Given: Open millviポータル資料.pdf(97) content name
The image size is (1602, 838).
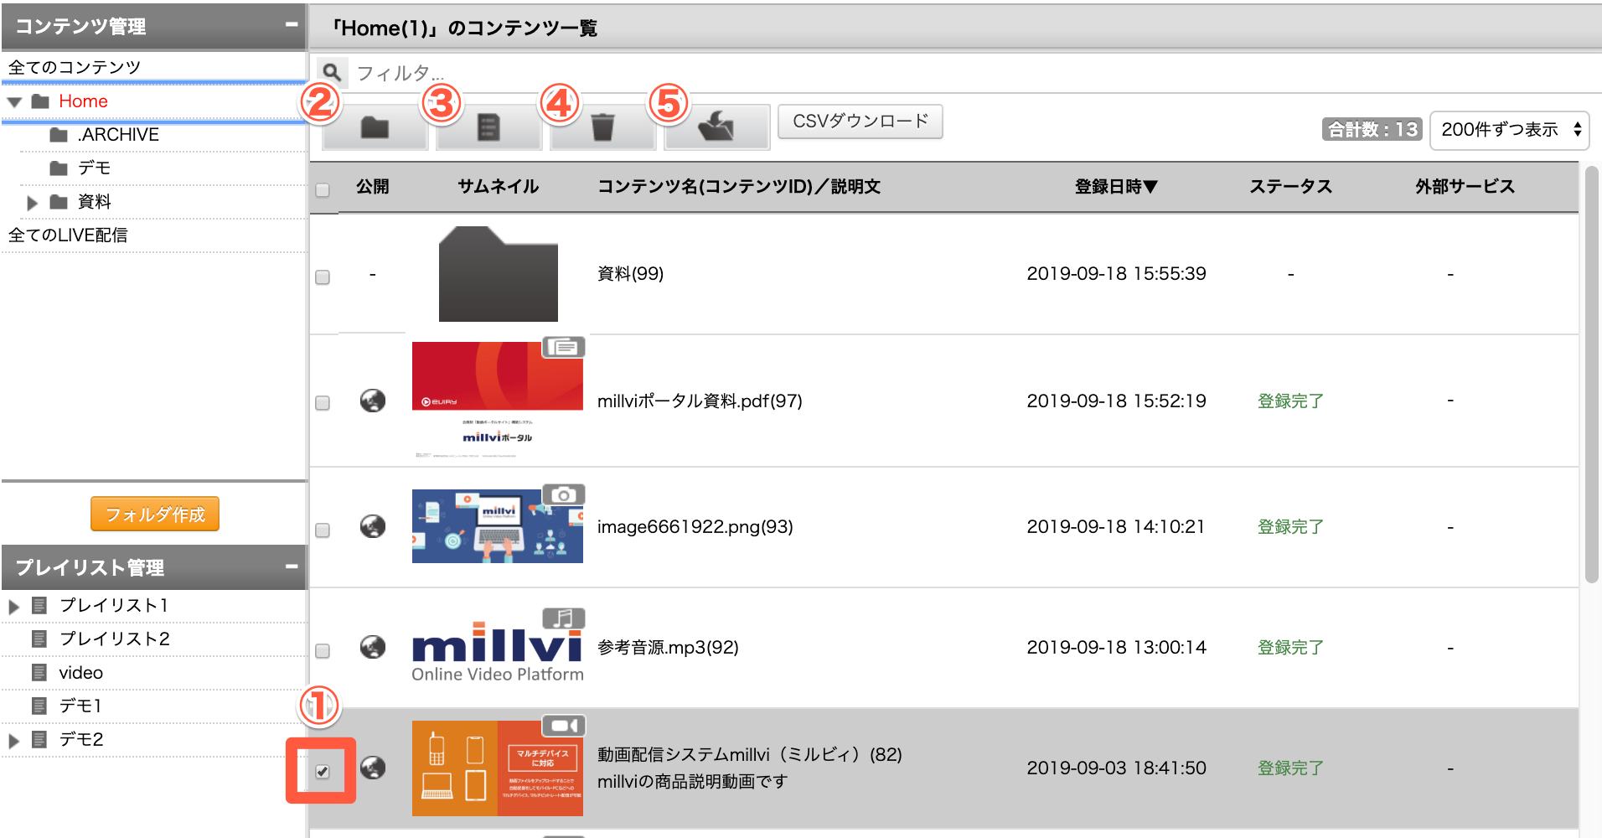Looking at the screenshot, I should (x=700, y=401).
